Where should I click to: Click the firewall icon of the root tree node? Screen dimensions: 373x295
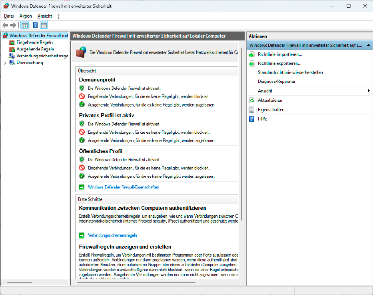pos(5,36)
